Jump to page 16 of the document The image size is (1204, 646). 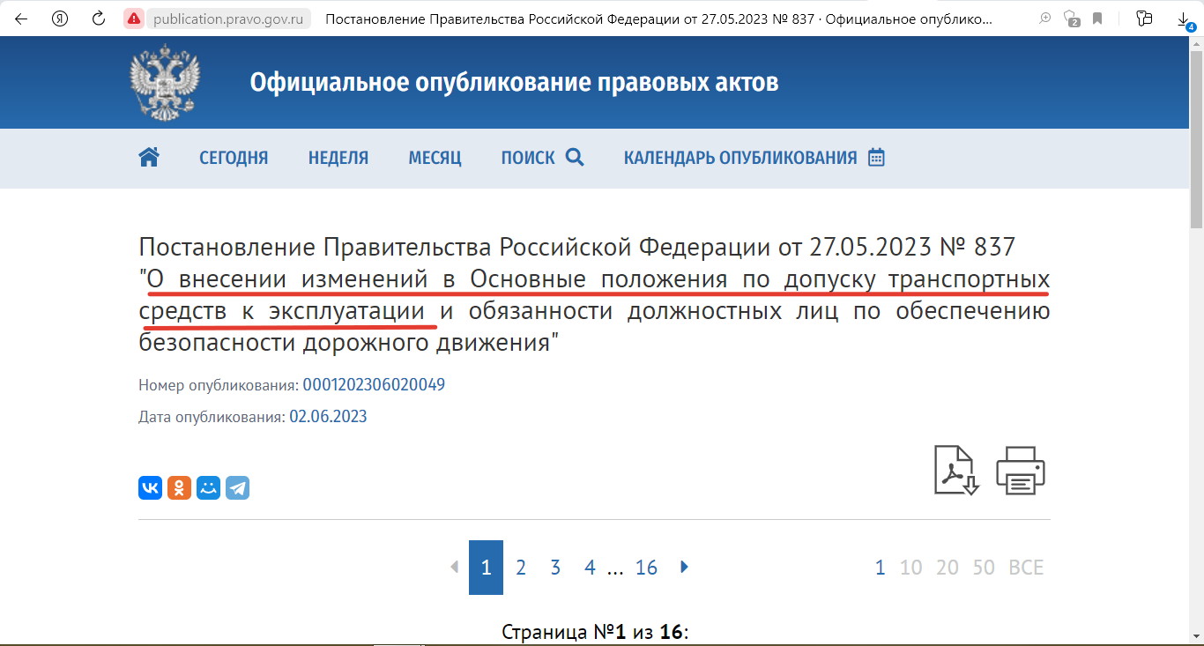point(646,568)
